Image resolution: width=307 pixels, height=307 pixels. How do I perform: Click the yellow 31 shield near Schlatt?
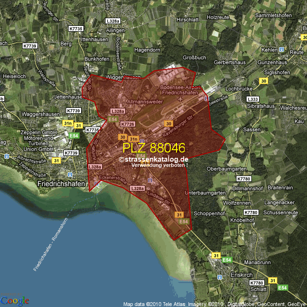tap(273, 280)
